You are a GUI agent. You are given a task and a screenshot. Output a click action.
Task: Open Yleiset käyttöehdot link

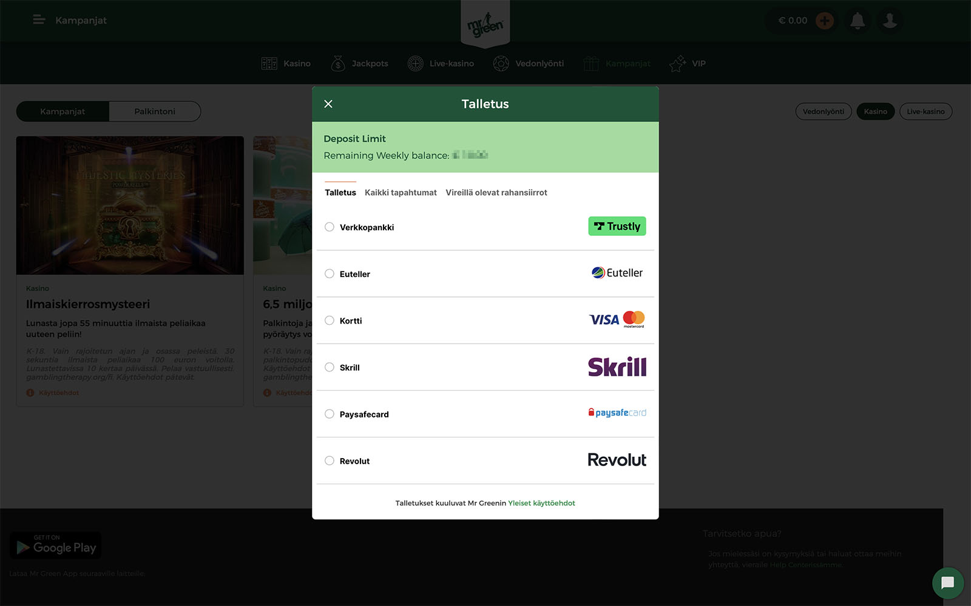coord(541,503)
